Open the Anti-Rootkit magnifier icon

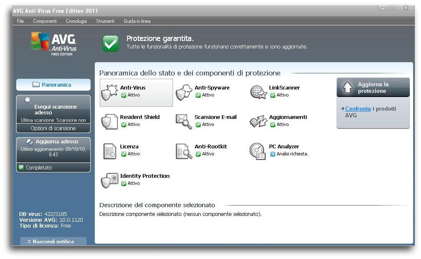pos(184,151)
